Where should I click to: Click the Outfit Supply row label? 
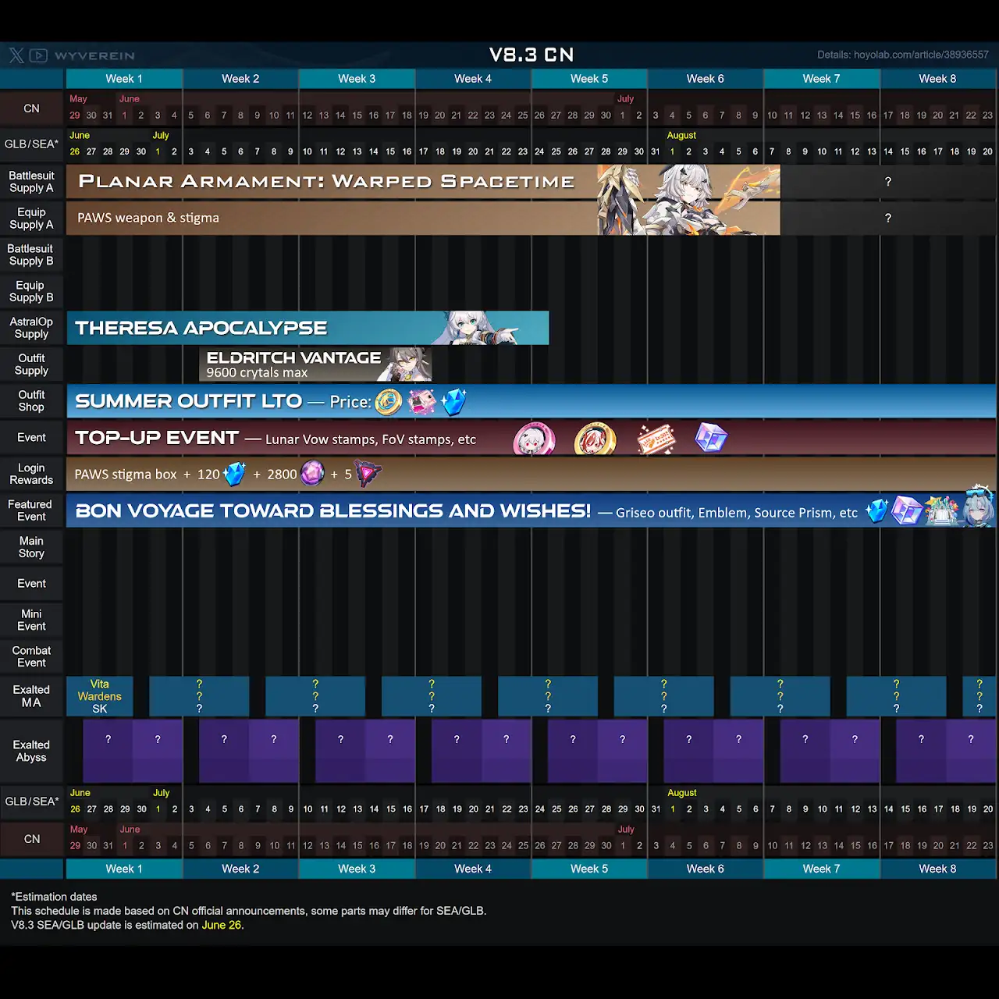click(x=31, y=364)
